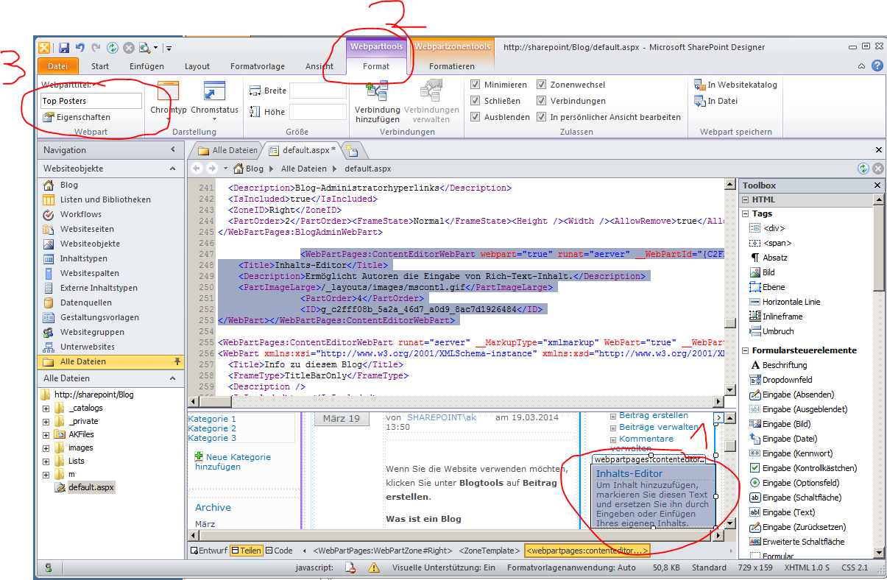This screenshot has width=887, height=580.
Task: Open the Formatvorlage ribbon tab
Action: [x=258, y=66]
